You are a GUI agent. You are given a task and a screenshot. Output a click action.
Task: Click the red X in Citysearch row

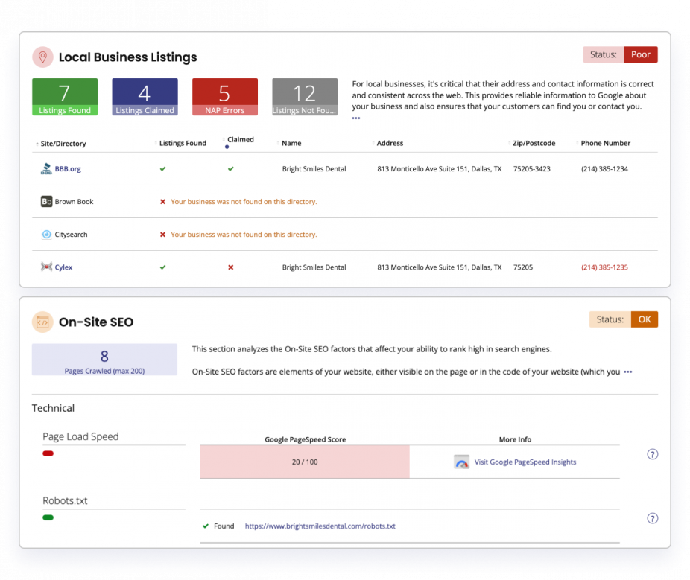pyautogui.click(x=163, y=235)
